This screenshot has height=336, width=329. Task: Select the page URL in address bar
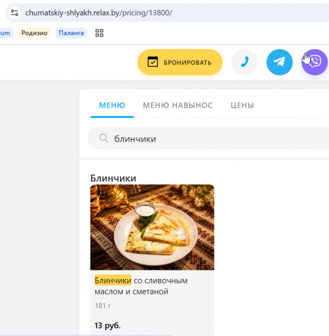pyautogui.click(x=99, y=13)
